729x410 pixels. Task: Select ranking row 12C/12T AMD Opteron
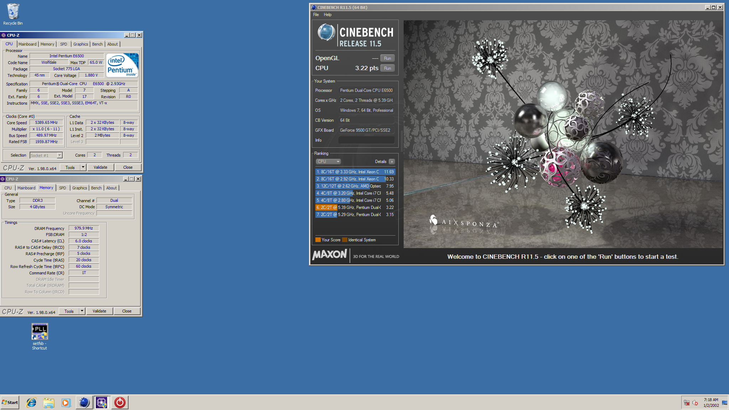(355, 186)
